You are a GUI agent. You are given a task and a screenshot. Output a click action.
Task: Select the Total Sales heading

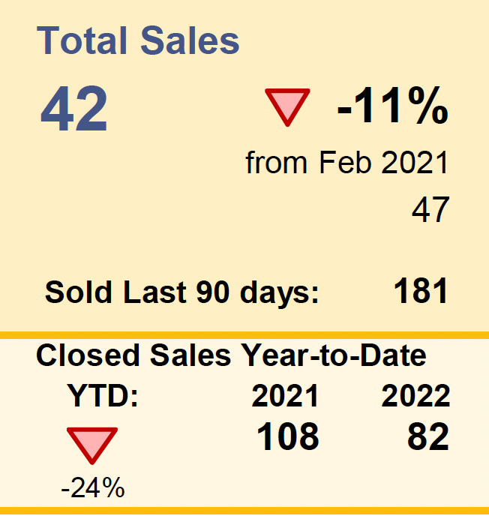click(138, 40)
